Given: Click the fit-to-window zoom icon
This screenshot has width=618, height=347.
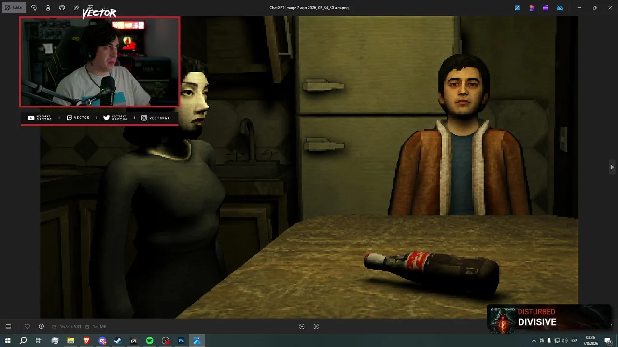Looking at the screenshot, I should pyautogui.click(x=302, y=326).
